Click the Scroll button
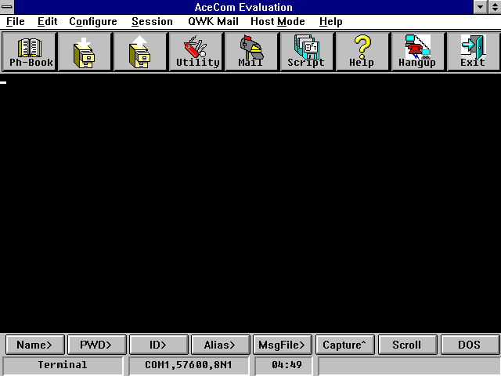This screenshot has width=501, height=376. 407,345
